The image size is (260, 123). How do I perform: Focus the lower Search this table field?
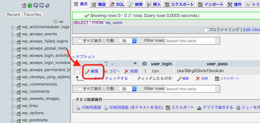[x=190, y=89]
